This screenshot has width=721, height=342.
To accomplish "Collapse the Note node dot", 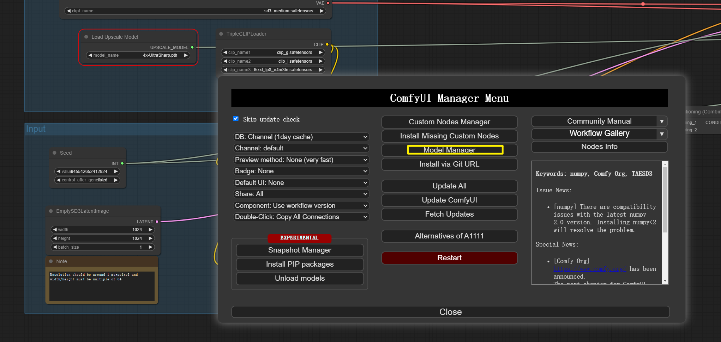I will coord(51,261).
